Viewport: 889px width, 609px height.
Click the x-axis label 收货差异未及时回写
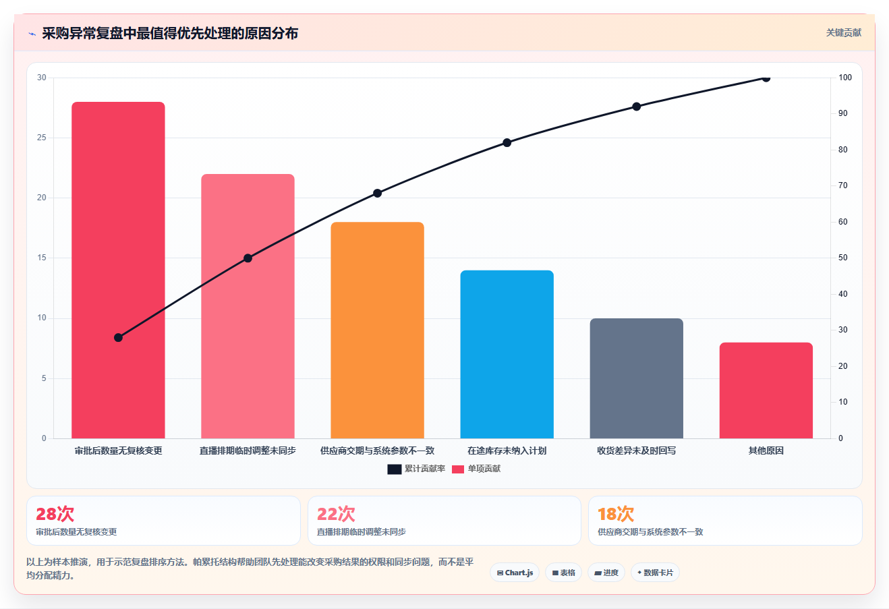pos(636,451)
